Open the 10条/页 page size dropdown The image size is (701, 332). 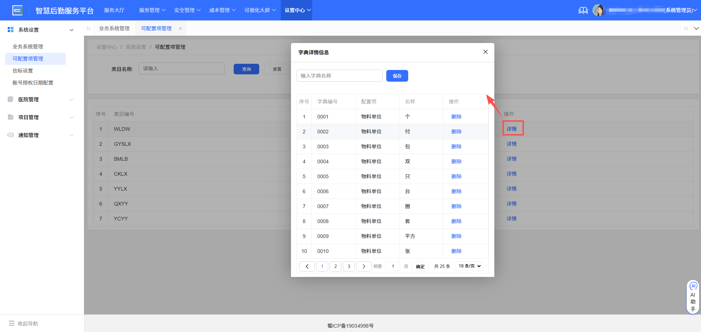point(469,266)
